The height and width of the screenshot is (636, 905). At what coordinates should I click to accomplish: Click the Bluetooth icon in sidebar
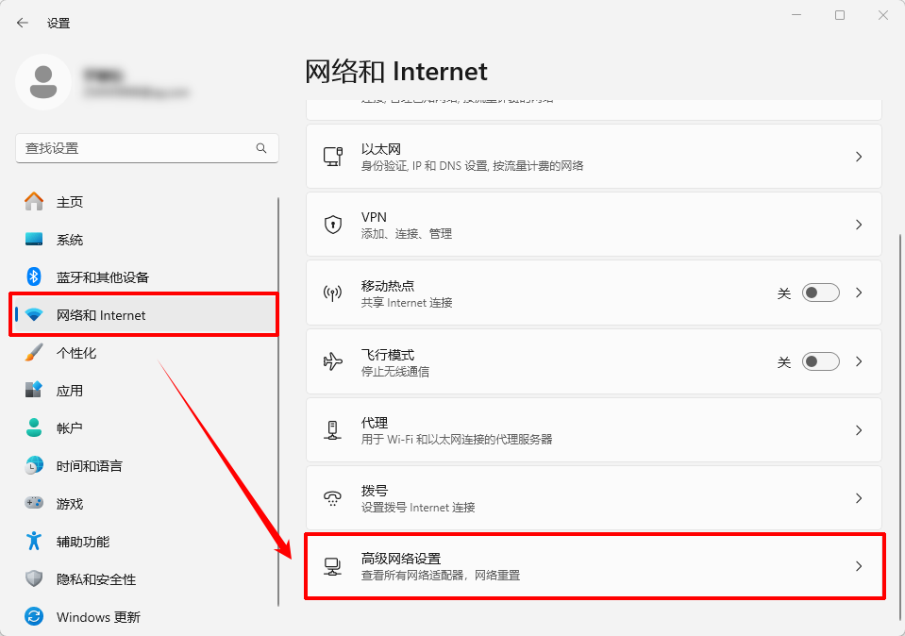tap(34, 277)
